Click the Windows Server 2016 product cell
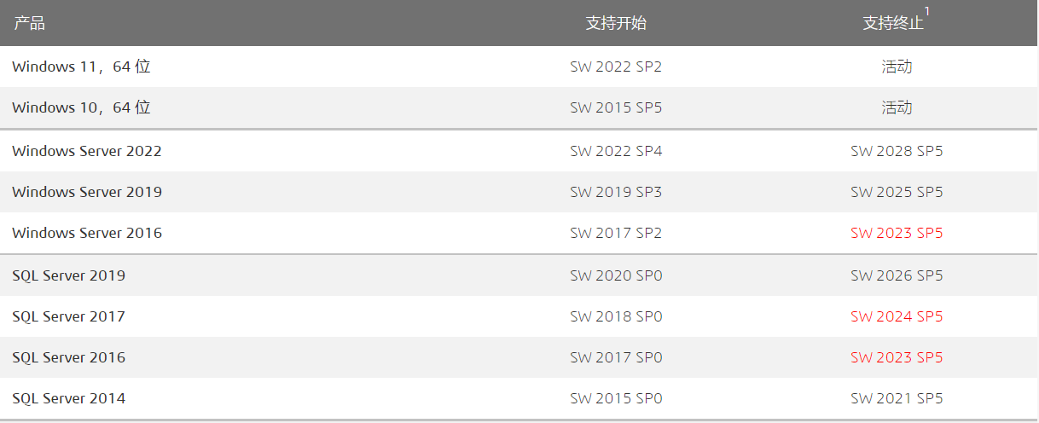Viewport: 1039px width, 423px height. tap(87, 233)
